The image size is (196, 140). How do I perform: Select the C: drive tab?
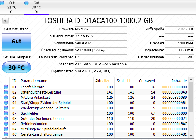coord(12,7)
